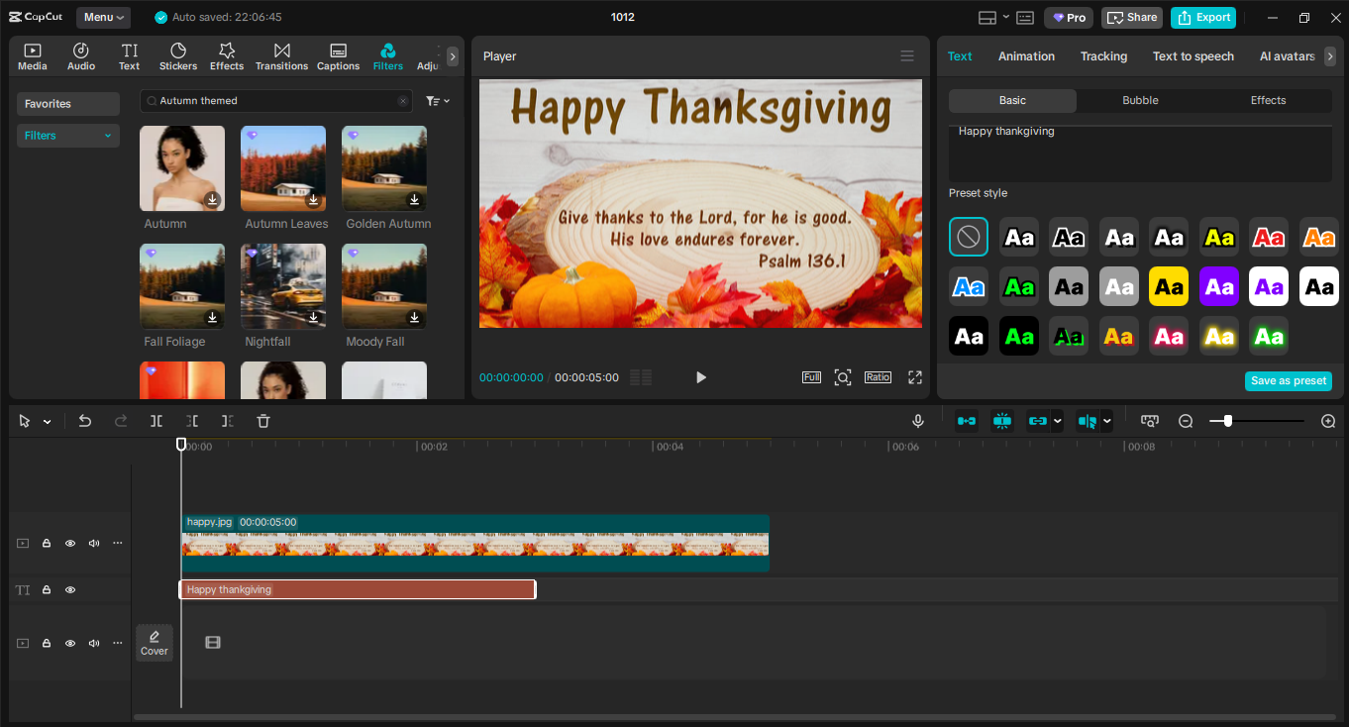Click the Save as preset button
Image resolution: width=1349 pixels, height=727 pixels.
coord(1288,380)
